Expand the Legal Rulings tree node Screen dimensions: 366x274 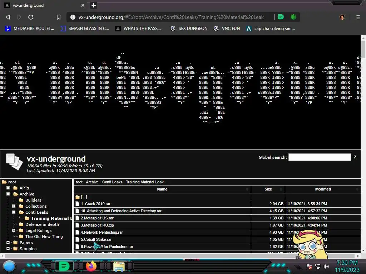[x=14, y=230]
